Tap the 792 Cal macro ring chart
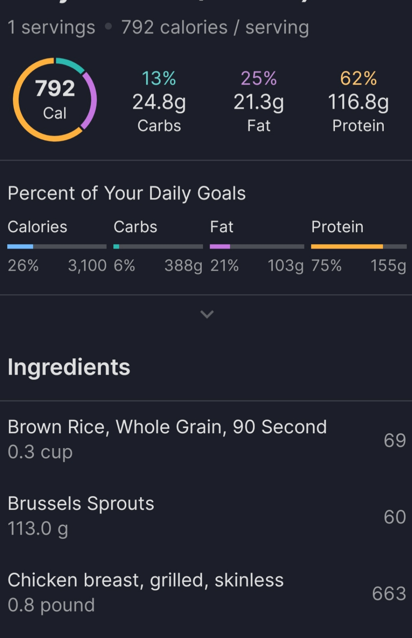Viewport: 412px width, 638px height. (x=55, y=99)
